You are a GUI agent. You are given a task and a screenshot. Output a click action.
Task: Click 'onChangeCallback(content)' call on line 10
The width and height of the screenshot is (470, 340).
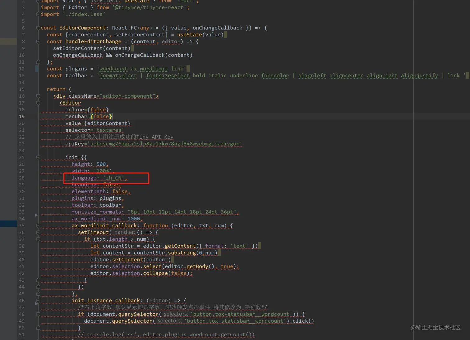154,55
